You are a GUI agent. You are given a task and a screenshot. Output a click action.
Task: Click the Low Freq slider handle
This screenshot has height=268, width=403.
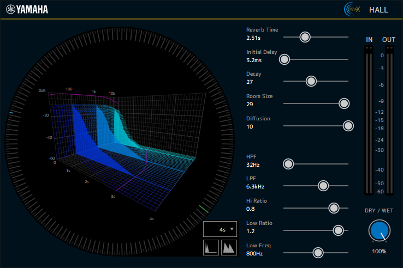tap(317, 253)
